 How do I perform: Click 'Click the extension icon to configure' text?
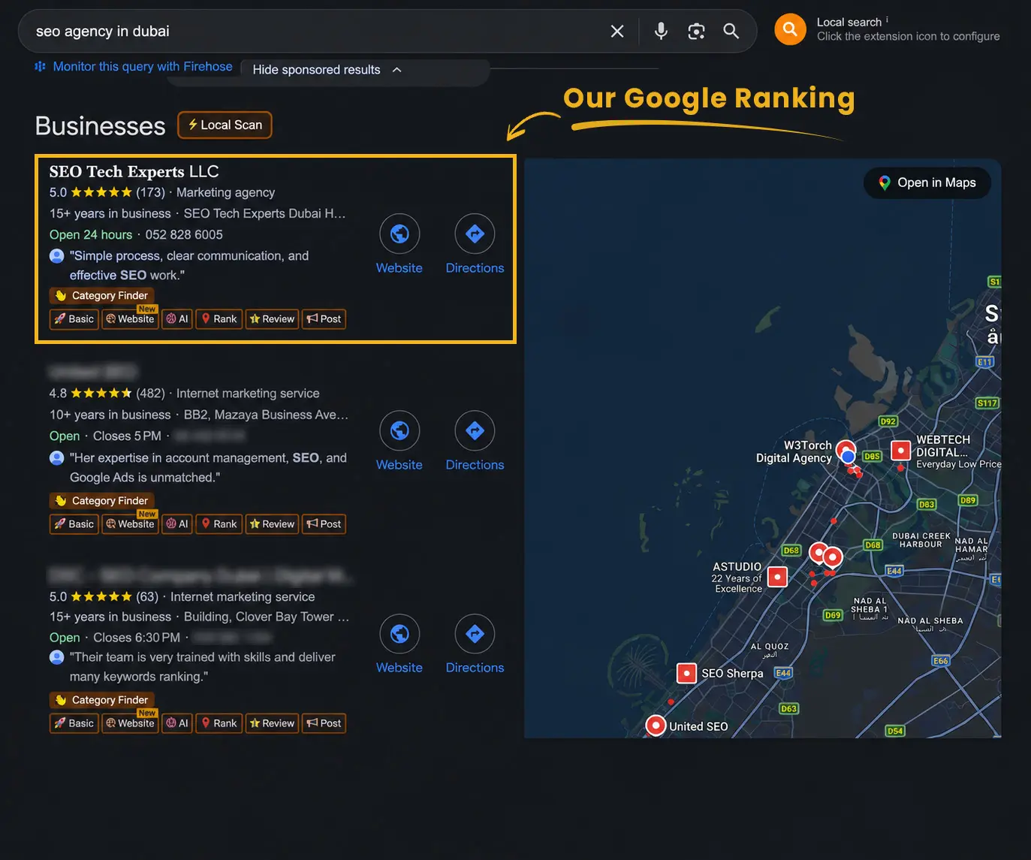pyautogui.click(x=908, y=36)
